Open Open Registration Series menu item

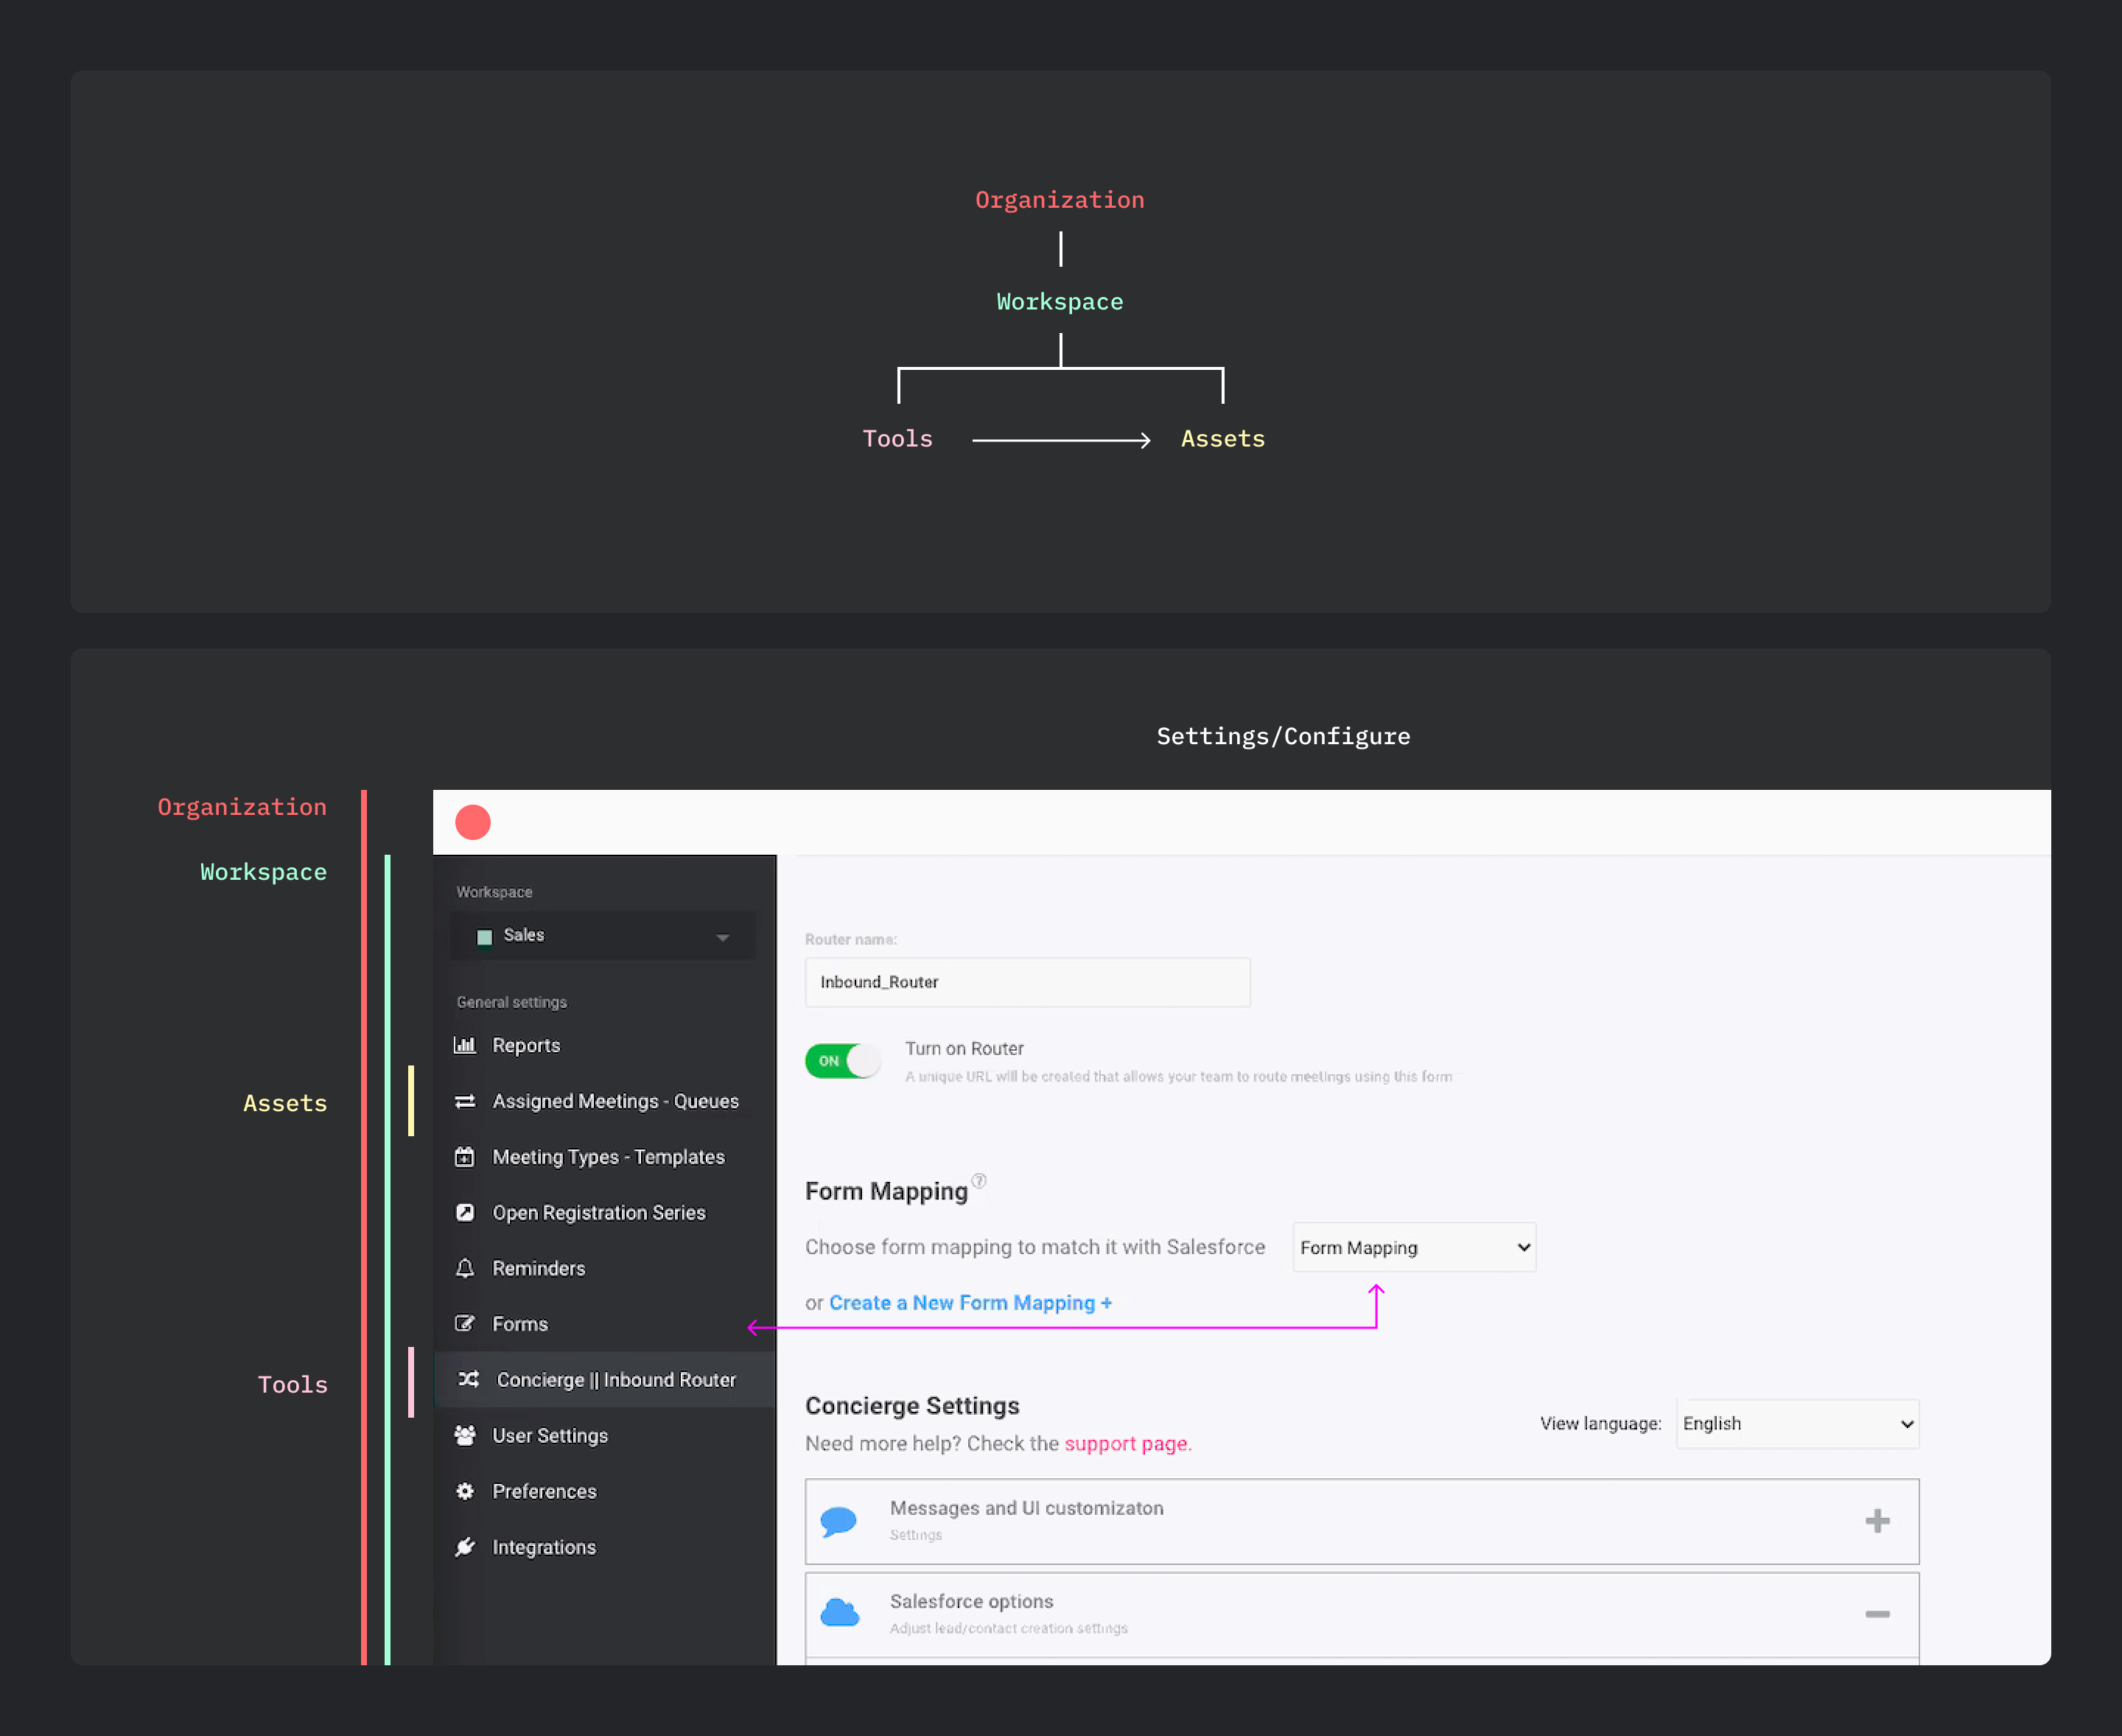[x=598, y=1212]
